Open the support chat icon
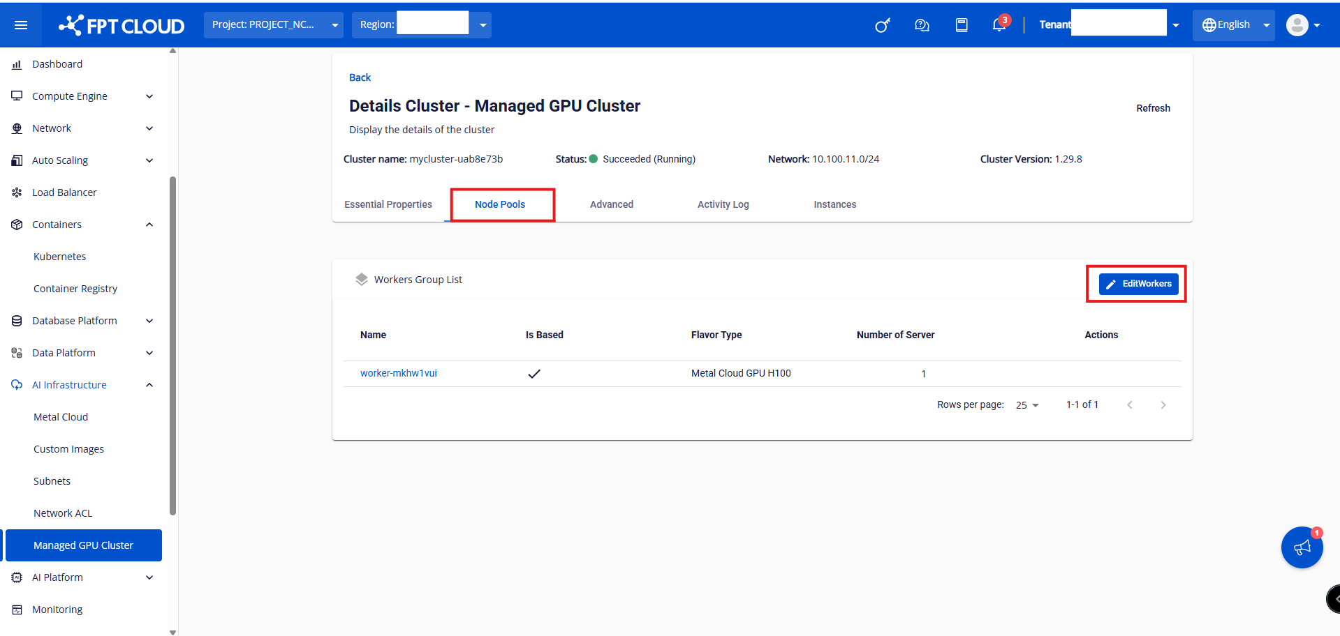Screen dimensions: 1340x636 coord(922,25)
